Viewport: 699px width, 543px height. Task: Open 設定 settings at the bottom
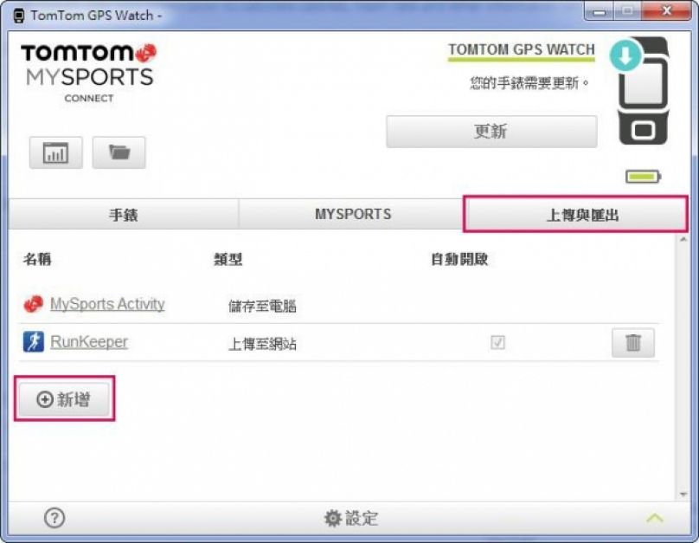pos(351,518)
